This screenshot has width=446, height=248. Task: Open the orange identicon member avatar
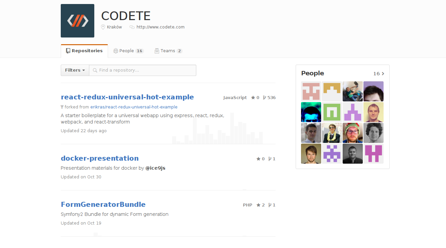coord(332,91)
